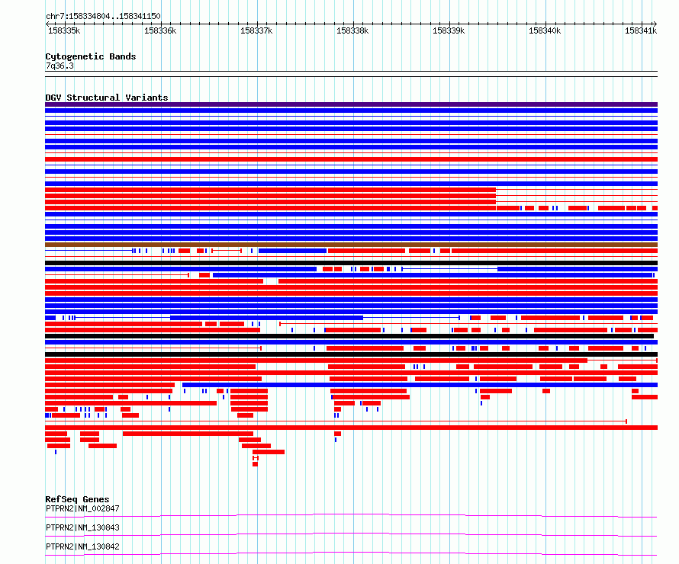Click the left arrow end of the ruler

pyautogui.click(x=47, y=24)
